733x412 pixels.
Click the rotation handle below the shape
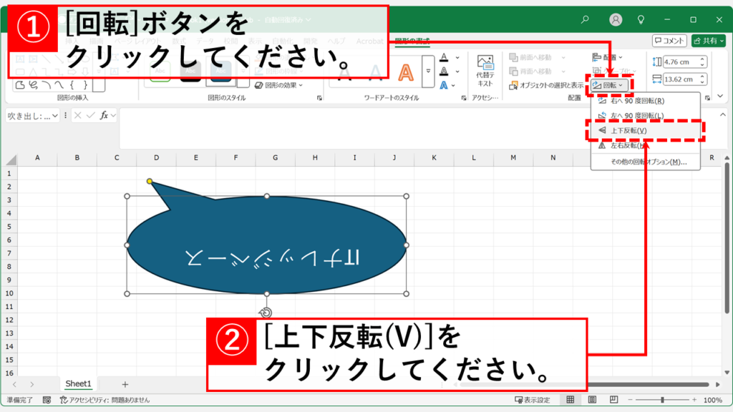(266, 313)
